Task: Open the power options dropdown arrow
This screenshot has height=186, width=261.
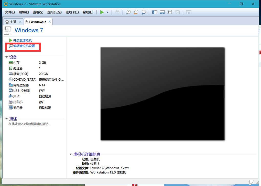Action: (x=107, y=12)
